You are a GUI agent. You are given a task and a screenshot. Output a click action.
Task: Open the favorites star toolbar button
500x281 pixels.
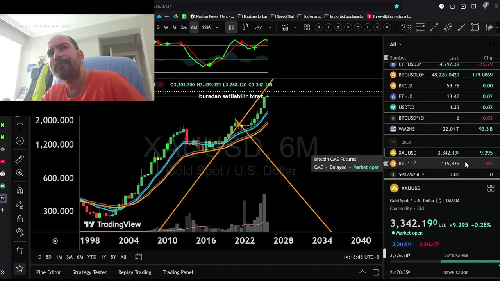[x=20, y=269]
